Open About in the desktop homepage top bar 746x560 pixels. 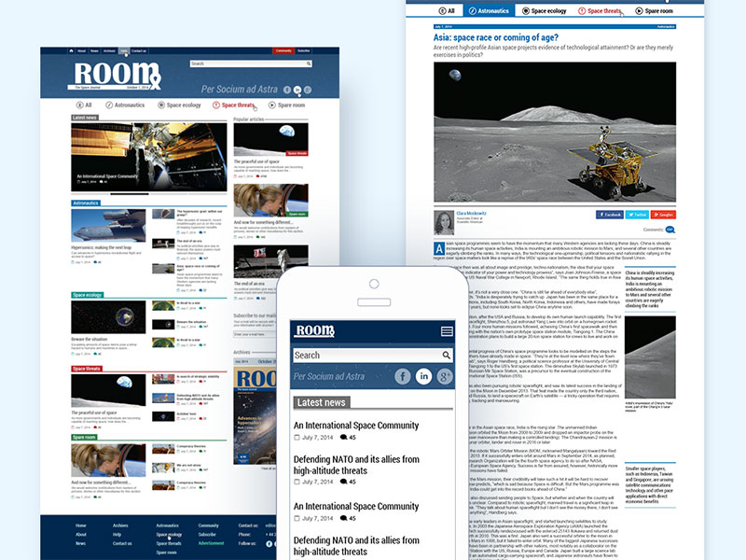pos(82,50)
